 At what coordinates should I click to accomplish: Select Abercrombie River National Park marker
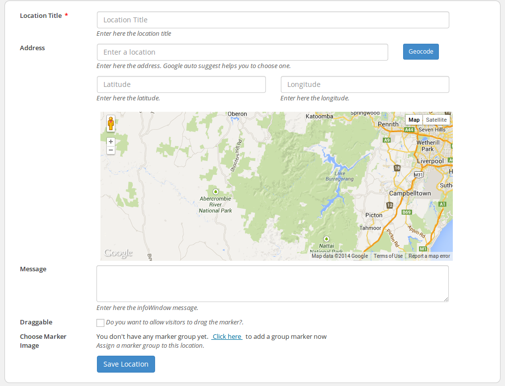point(215,192)
